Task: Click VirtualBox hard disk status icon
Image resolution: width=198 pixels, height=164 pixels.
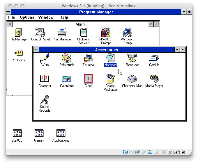Action: (x=125, y=152)
